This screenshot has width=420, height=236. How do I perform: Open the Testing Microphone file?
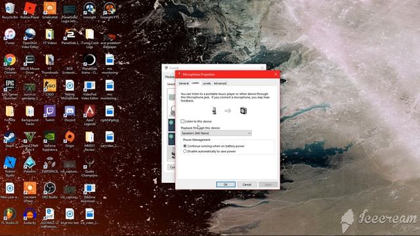(x=70, y=90)
